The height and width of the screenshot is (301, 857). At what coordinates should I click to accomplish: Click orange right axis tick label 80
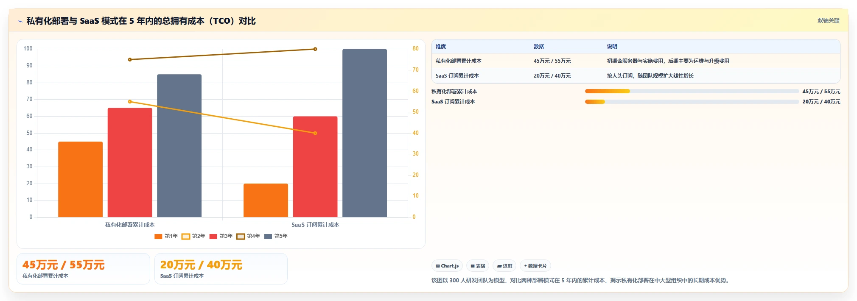[x=416, y=49]
